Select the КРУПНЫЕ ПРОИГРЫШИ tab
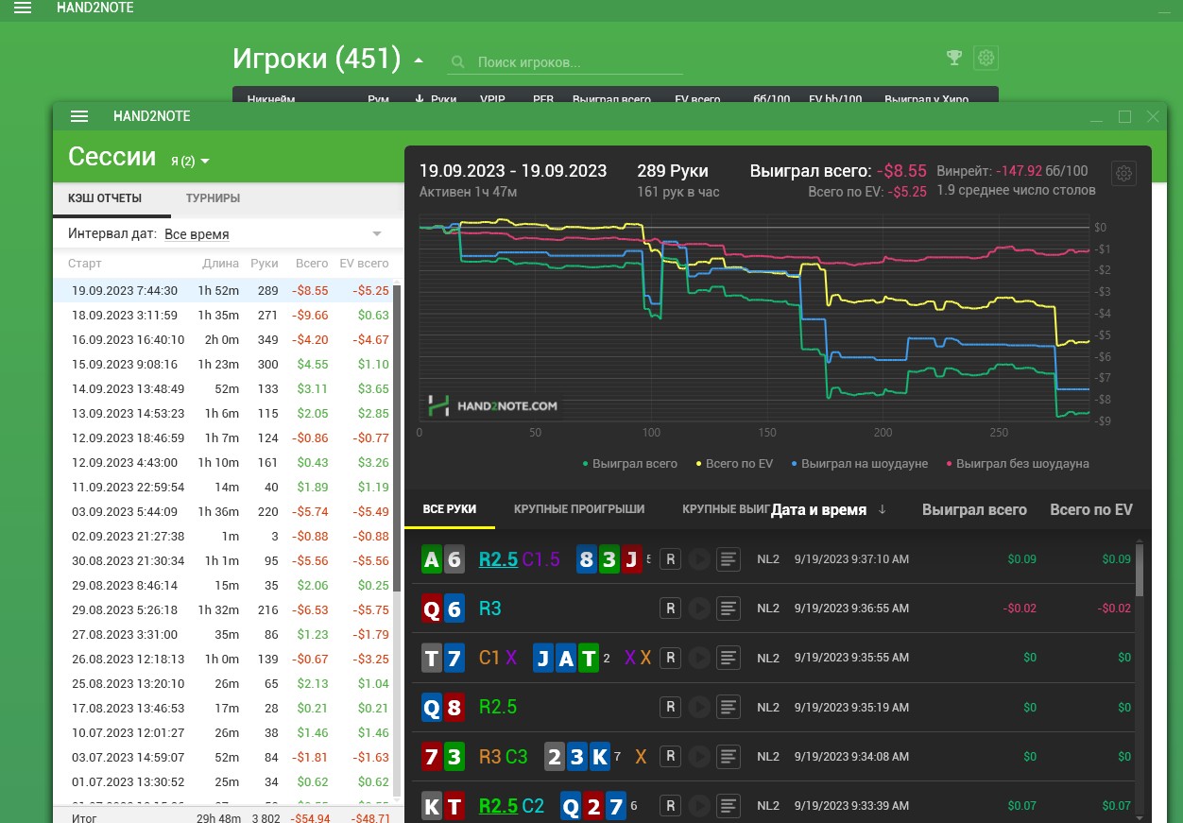 [579, 508]
